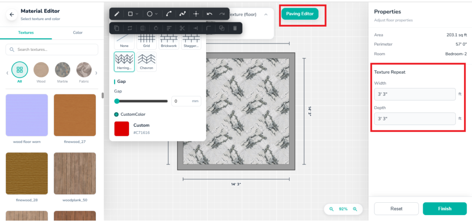Choose the Herringbone paving pattern
Image resolution: width=472 pixels, height=222 pixels.
click(124, 62)
